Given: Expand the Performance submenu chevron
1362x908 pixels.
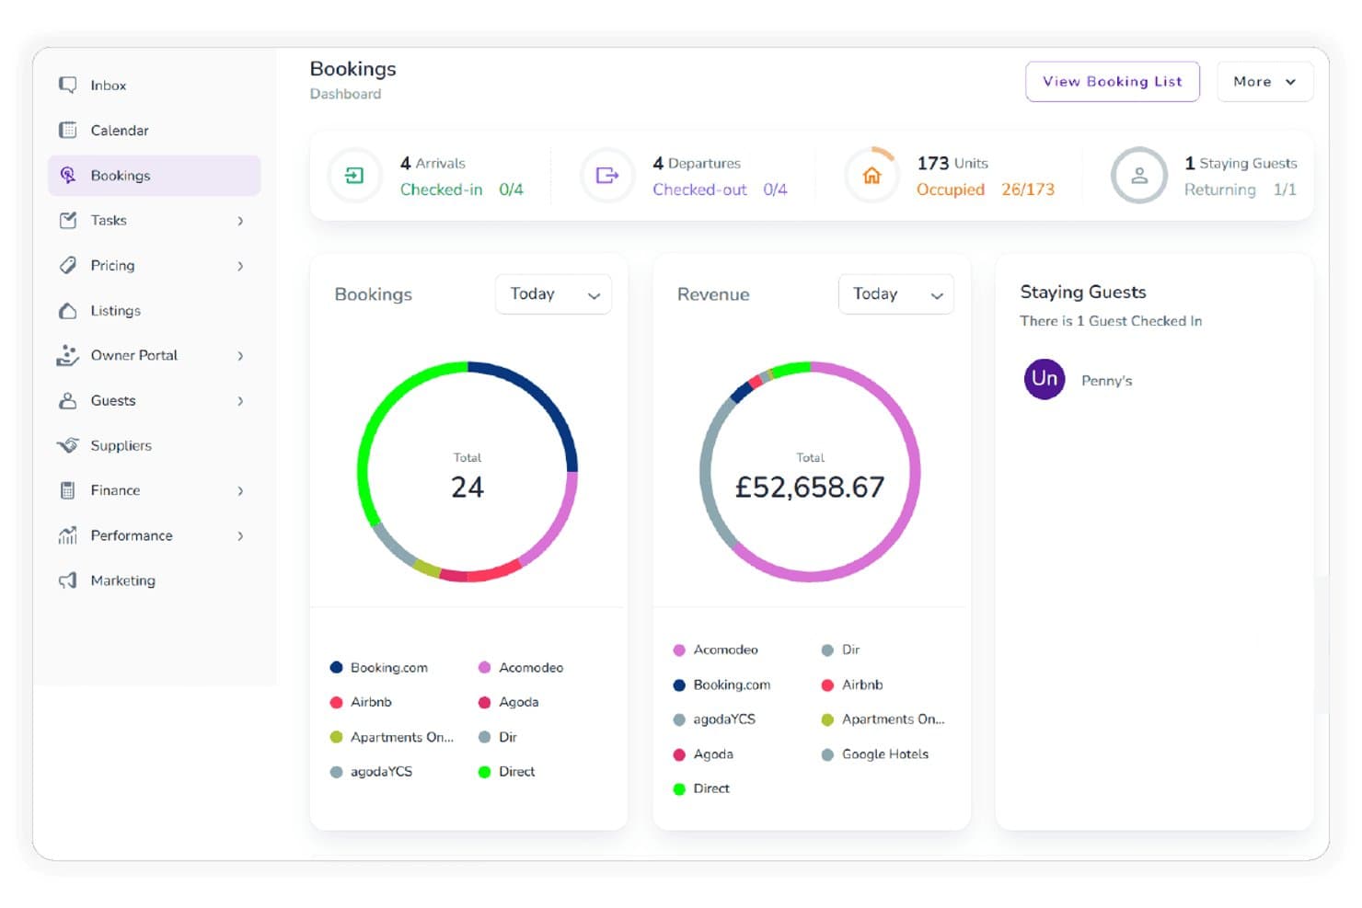Looking at the screenshot, I should pos(240,536).
